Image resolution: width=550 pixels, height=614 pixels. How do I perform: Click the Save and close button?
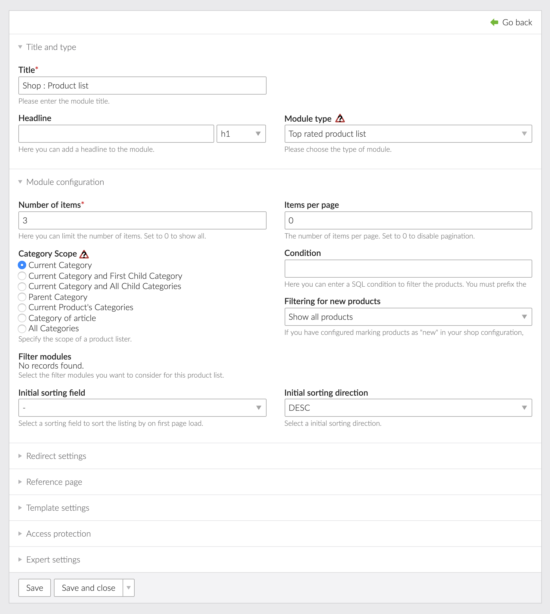click(88, 588)
